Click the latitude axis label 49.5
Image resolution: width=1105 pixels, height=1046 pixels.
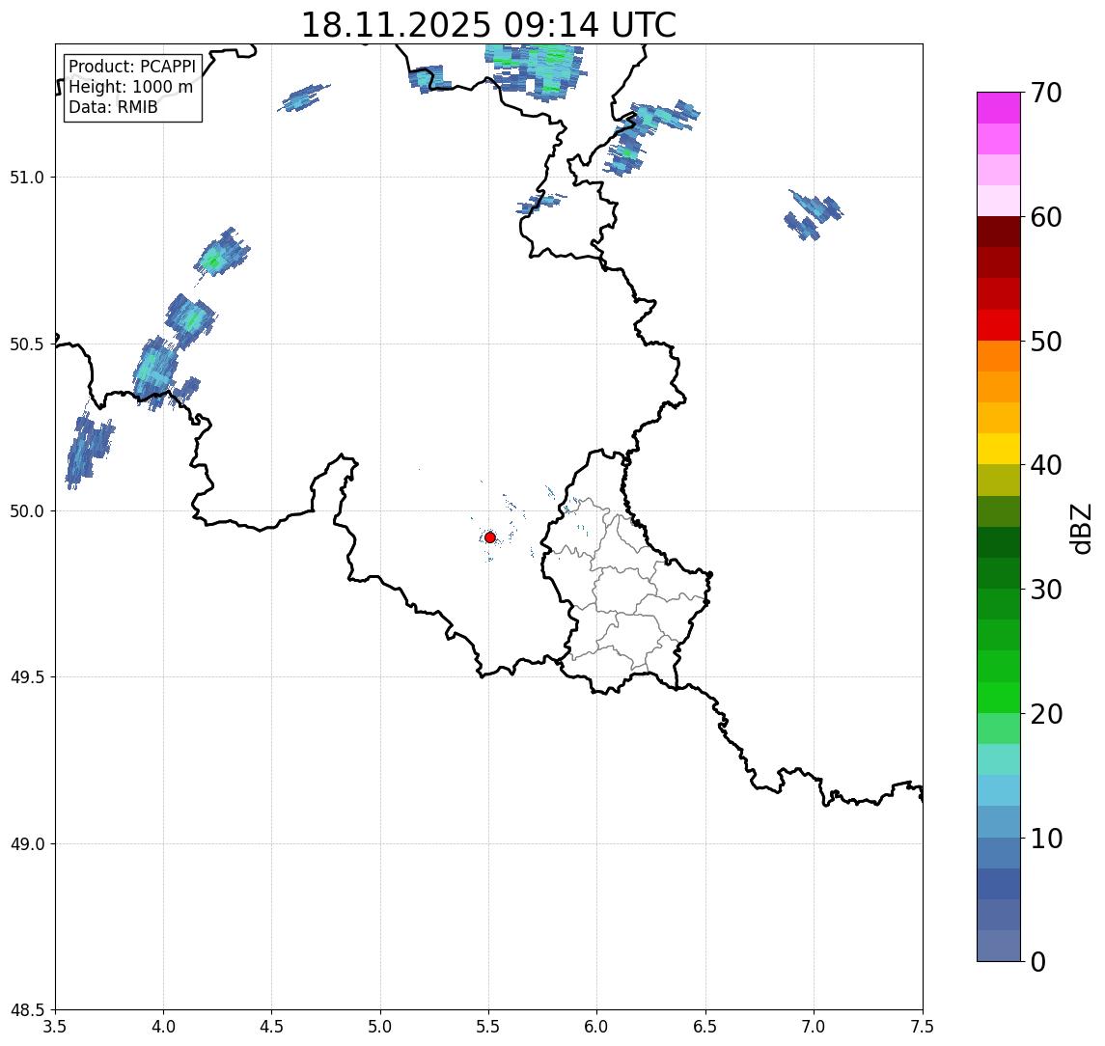(27, 677)
